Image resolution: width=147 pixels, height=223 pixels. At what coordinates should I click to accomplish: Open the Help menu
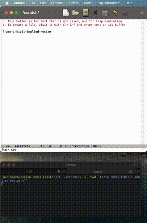129,3
